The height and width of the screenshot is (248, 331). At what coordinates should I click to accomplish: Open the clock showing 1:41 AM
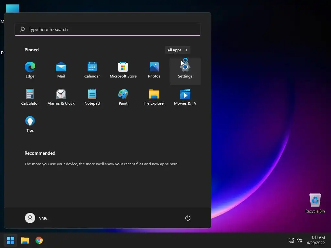[315, 240]
